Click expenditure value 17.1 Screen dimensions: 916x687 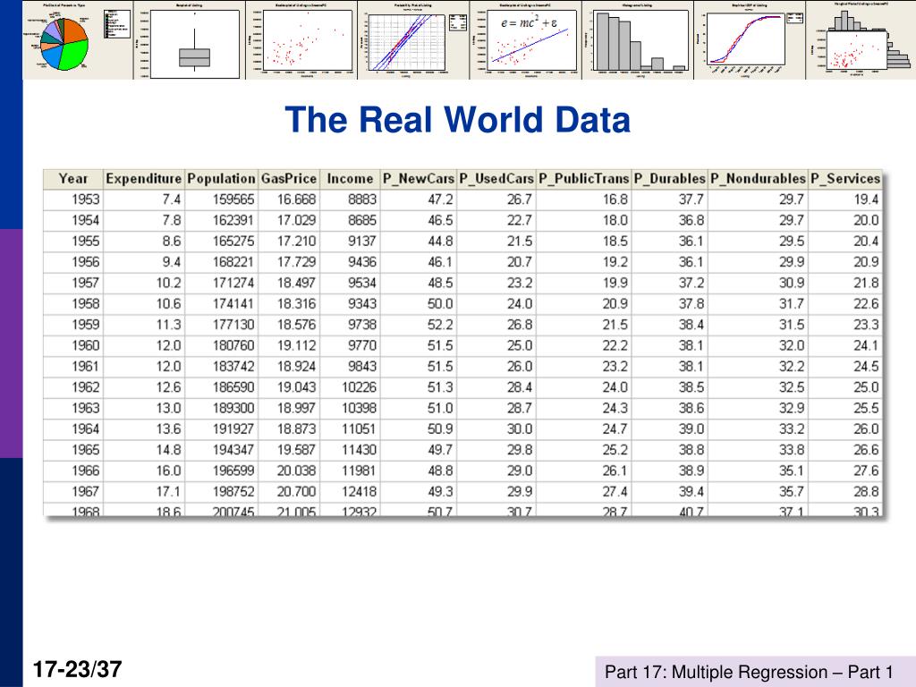point(169,492)
